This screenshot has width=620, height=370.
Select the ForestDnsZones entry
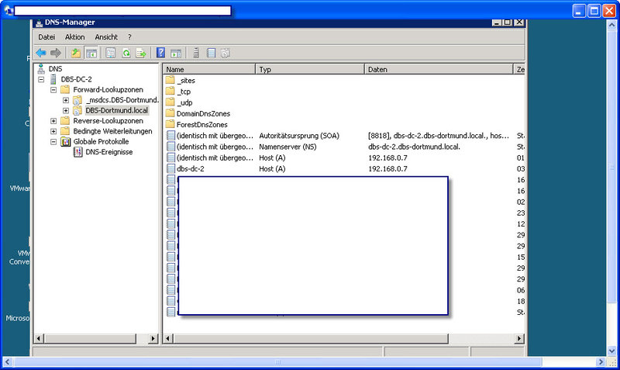pos(201,125)
